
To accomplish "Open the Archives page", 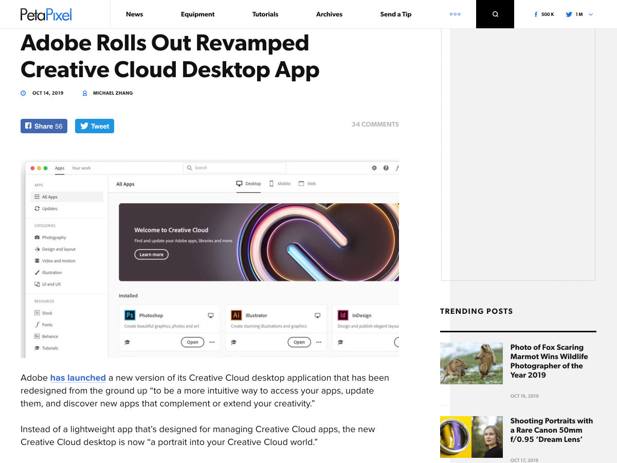I will [x=329, y=14].
